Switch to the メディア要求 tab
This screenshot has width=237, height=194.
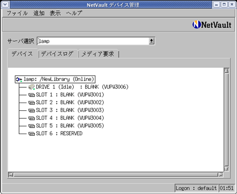tap(98, 54)
